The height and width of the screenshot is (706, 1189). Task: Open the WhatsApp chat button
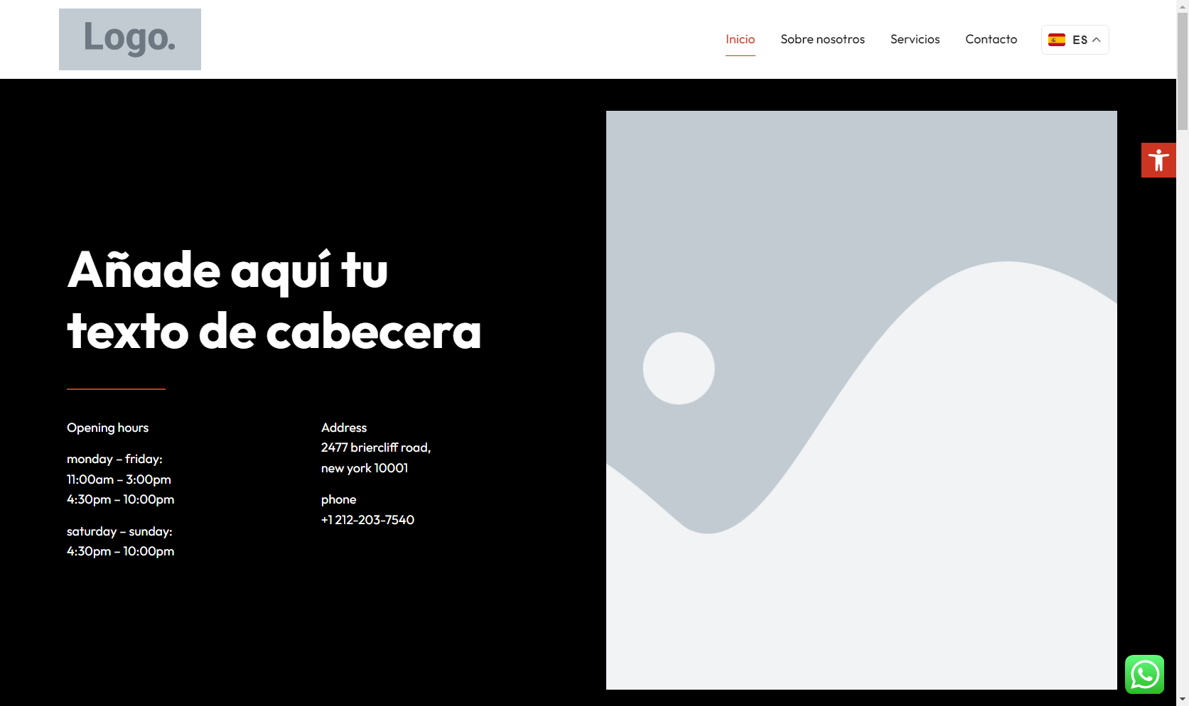pos(1144,674)
